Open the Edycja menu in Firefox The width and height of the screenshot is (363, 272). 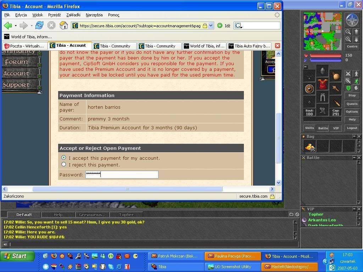21,15
